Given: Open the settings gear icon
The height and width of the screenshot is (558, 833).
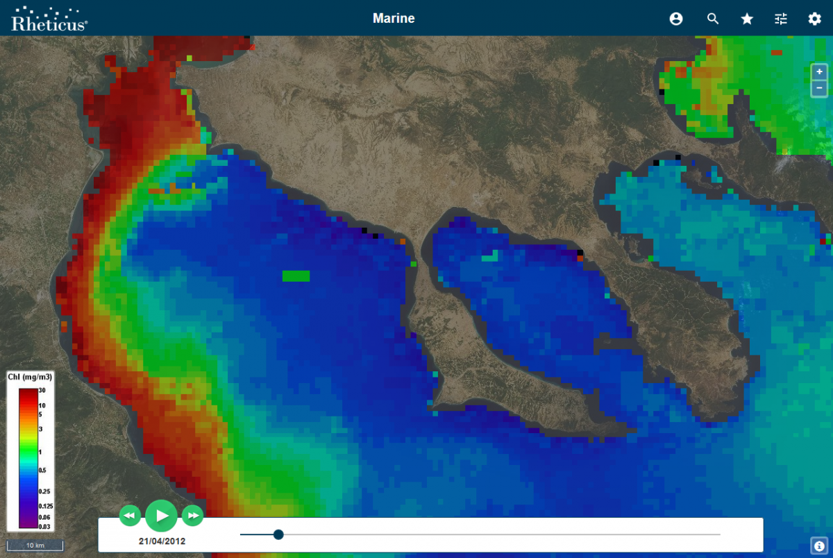Looking at the screenshot, I should coord(815,19).
